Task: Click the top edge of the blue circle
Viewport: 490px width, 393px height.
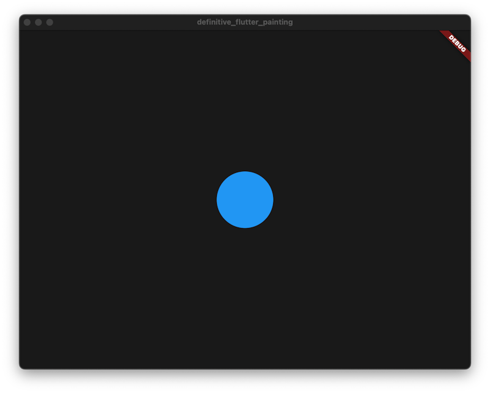Action: click(x=245, y=171)
